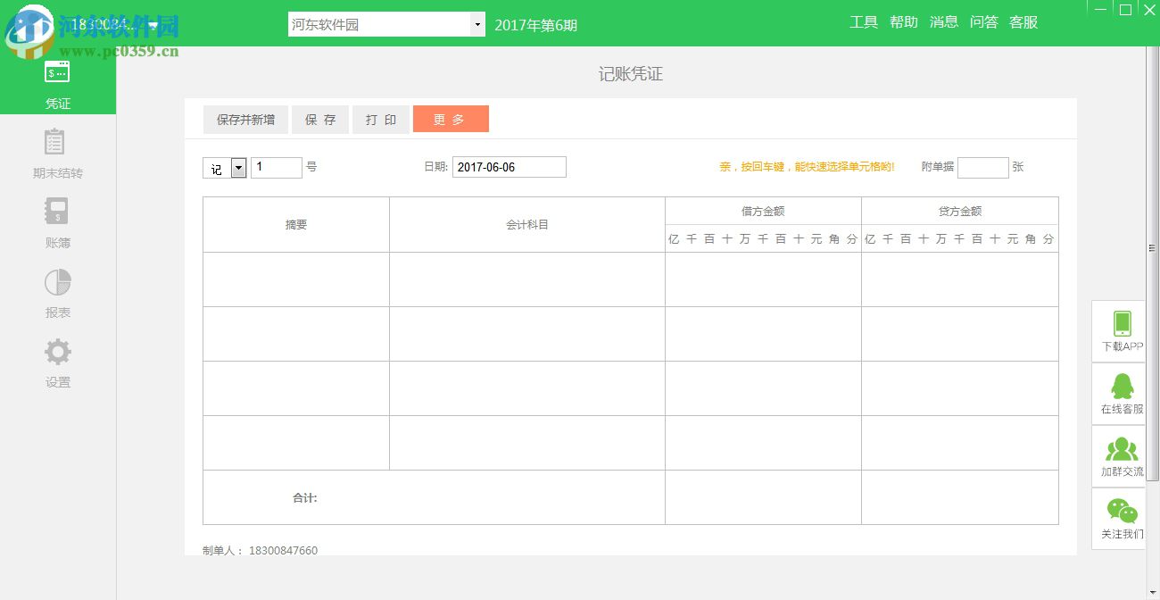Click the 保存并新增 button
Image resolution: width=1160 pixels, height=600 pixels.
coord(245,119)
